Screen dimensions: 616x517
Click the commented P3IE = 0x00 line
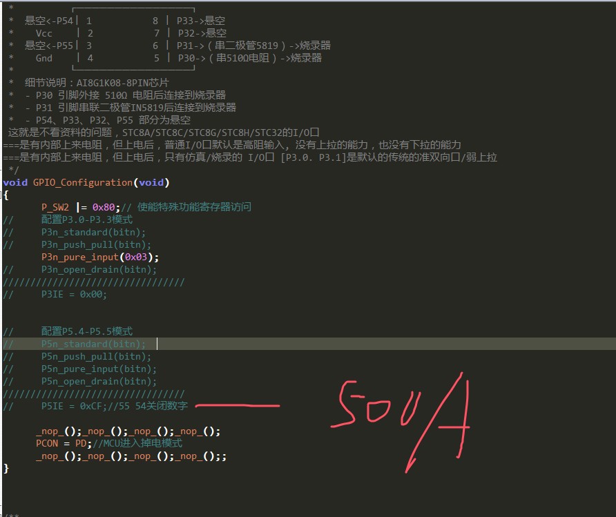[x=74, y=294]
